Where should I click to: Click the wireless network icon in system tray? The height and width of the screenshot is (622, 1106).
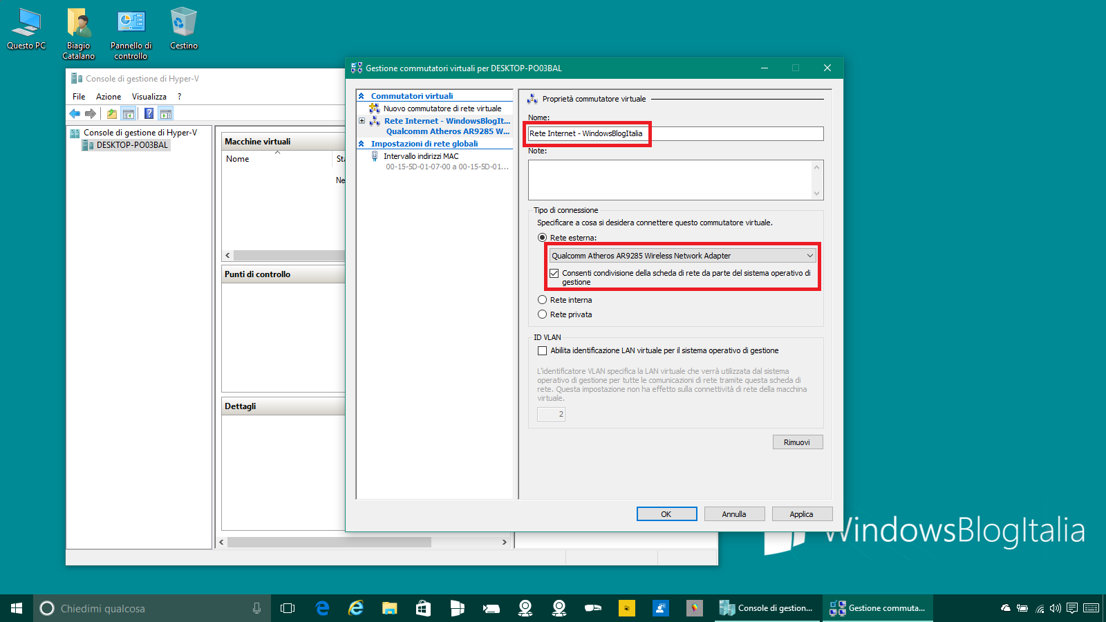pos(1040,608)
